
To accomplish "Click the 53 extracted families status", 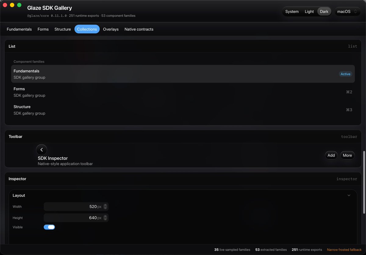I will pos(271,250).
